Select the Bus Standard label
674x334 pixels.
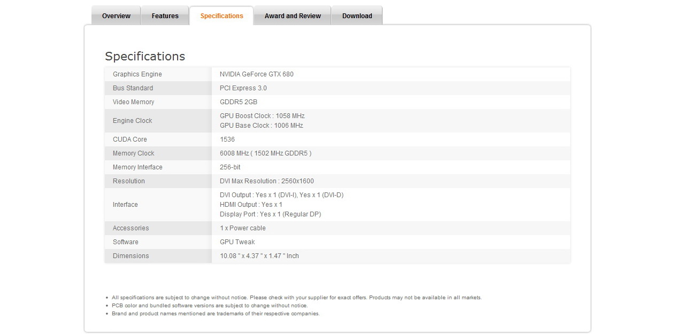tap(133, 88)
